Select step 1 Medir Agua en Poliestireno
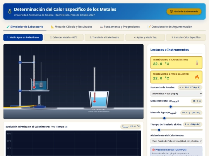209x156 pixels. pyautogui.click(x=23, y=37)
